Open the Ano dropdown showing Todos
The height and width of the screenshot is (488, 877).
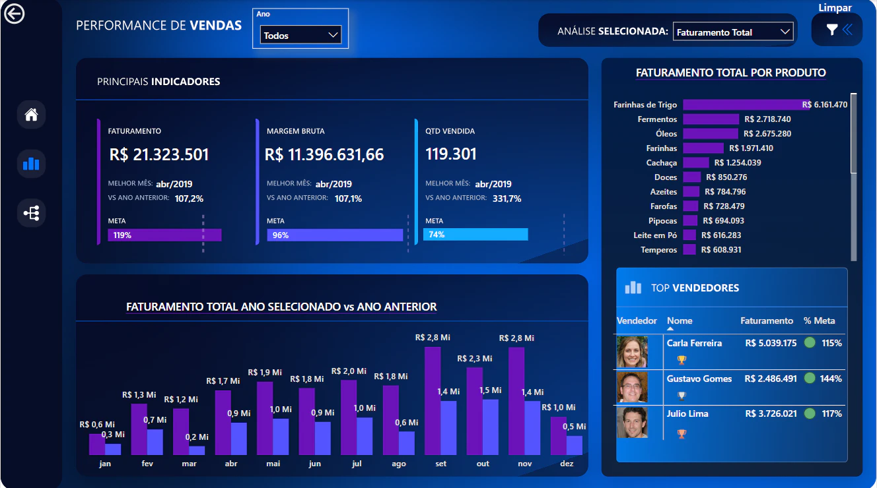coord(300,36)
